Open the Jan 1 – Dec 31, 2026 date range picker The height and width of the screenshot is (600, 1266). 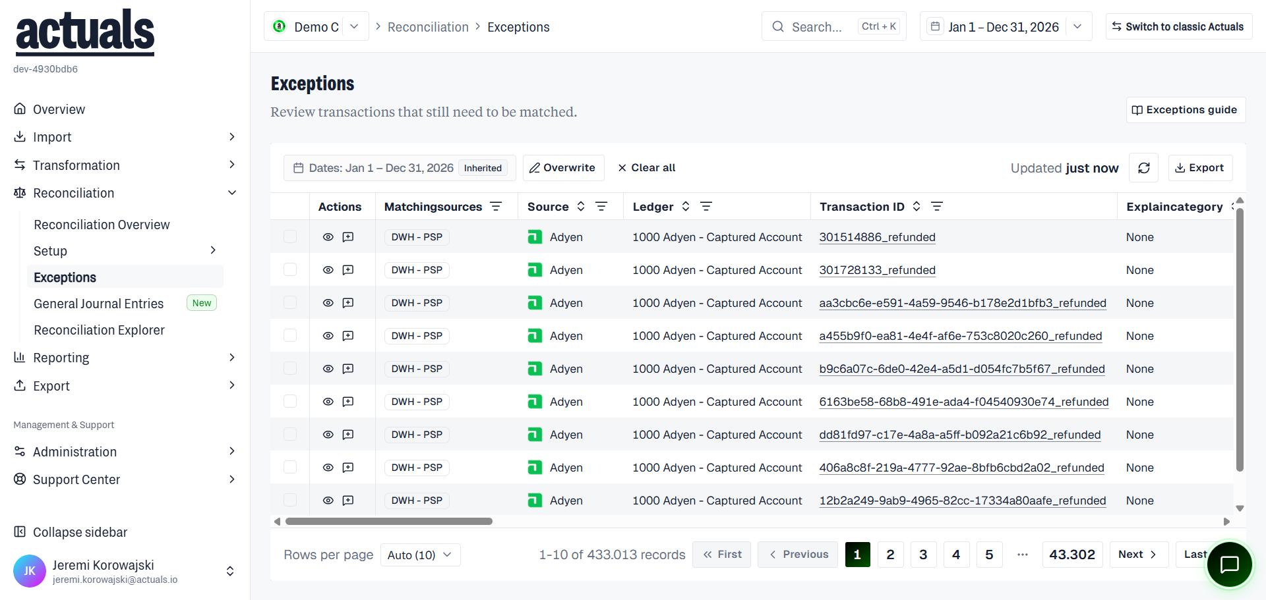tap(1006, 26)
